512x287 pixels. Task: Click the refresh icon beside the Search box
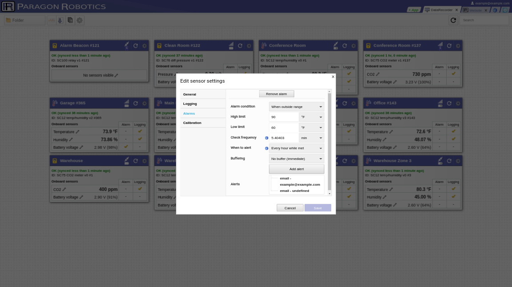click(453, 20)
